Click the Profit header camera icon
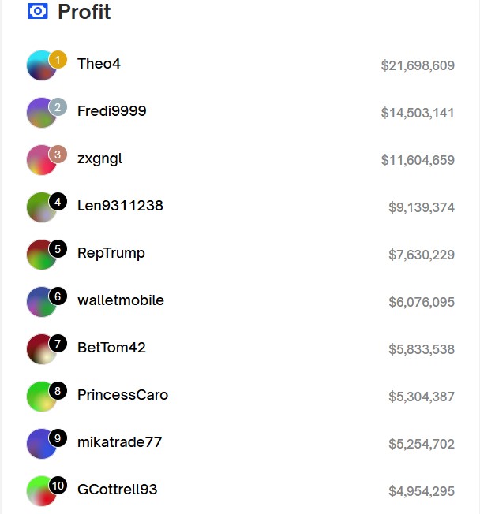The image size is (480, 514). [38, 12]
